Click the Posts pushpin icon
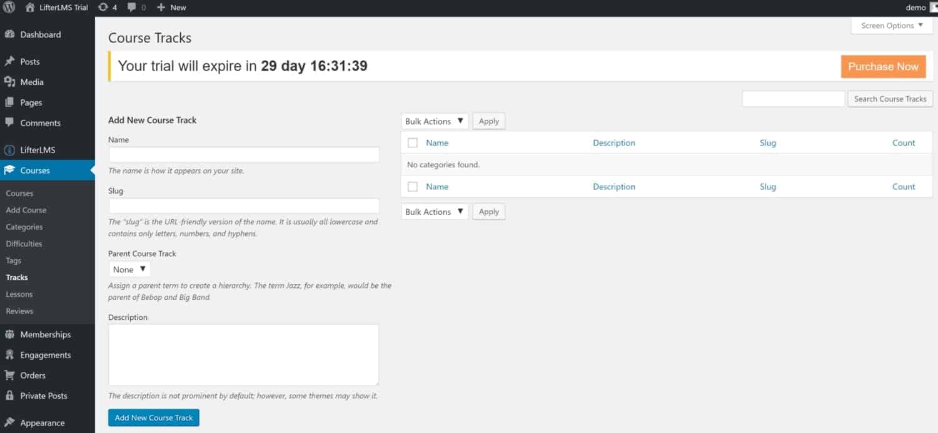 pyautogui.click(x=9, y=61)
